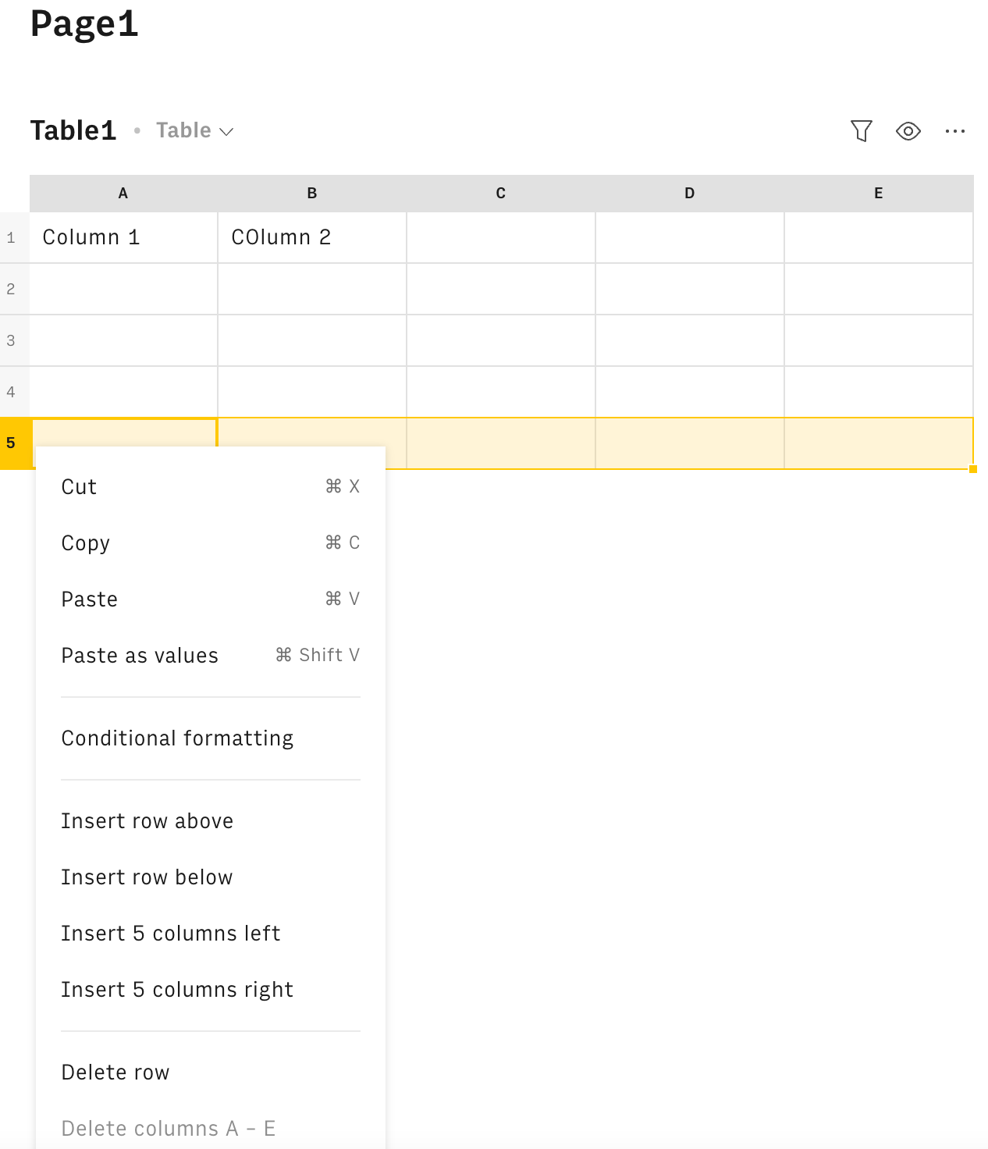This screenshot has width=988, height=1149.
Task: Open the table filter options
Action: (x=861, y=131)
